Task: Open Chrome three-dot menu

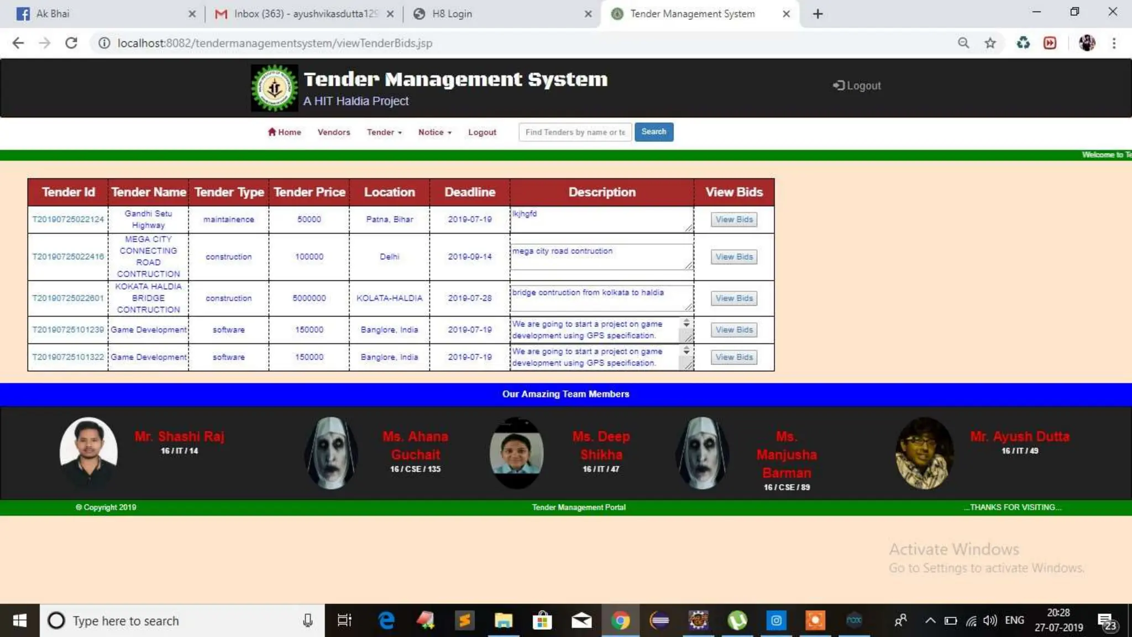Action: click(x=1114, y=43)
